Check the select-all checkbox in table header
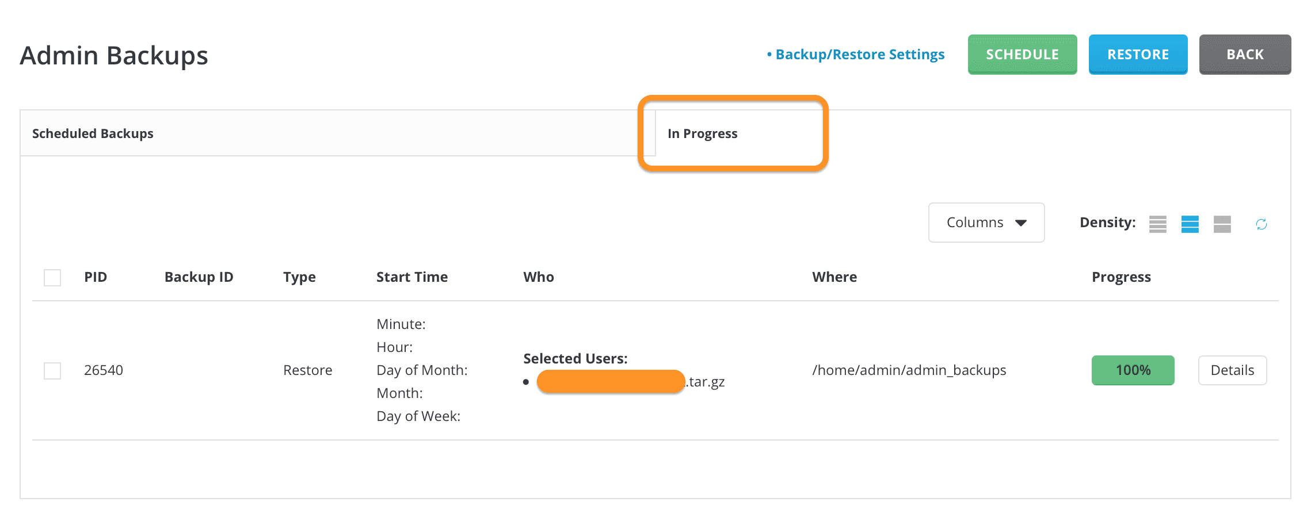 coord(51,277)
